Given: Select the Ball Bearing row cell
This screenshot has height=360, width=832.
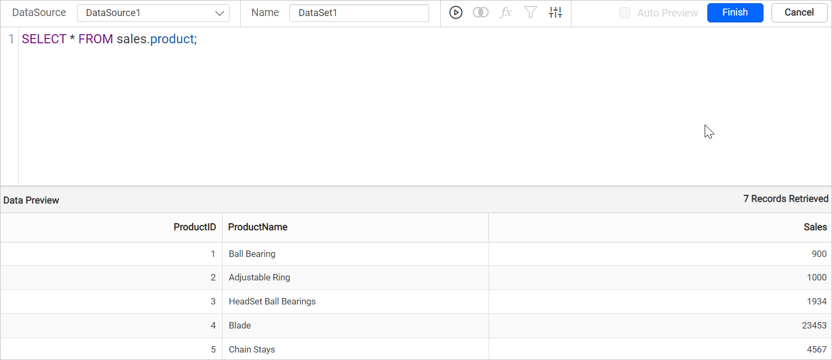Looking at the screenshot, I should click(x=252, y=254).
